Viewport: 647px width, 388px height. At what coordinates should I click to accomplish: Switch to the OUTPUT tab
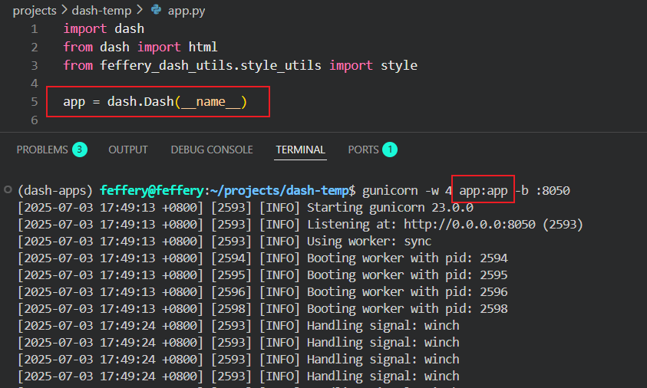[128, 150]
